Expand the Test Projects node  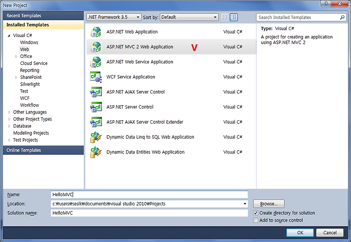(9, 140)
